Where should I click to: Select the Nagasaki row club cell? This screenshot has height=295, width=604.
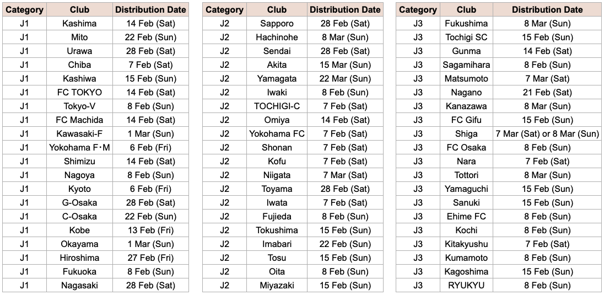(79, 286)
